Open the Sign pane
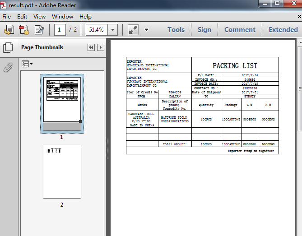The height and width of the screenshot is (236, 302). [x=204, y=30]
